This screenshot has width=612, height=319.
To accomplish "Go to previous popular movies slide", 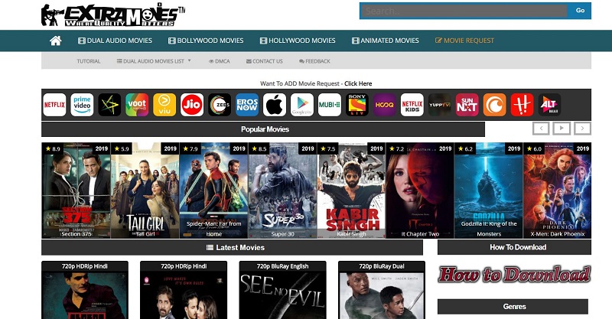I will pos(541,129).
